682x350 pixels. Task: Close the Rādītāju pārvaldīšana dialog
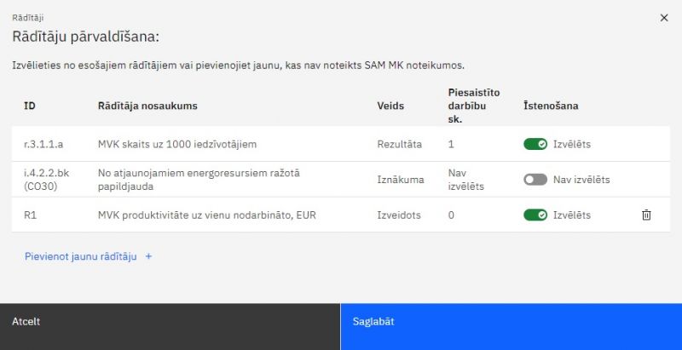tap(664, 17)
